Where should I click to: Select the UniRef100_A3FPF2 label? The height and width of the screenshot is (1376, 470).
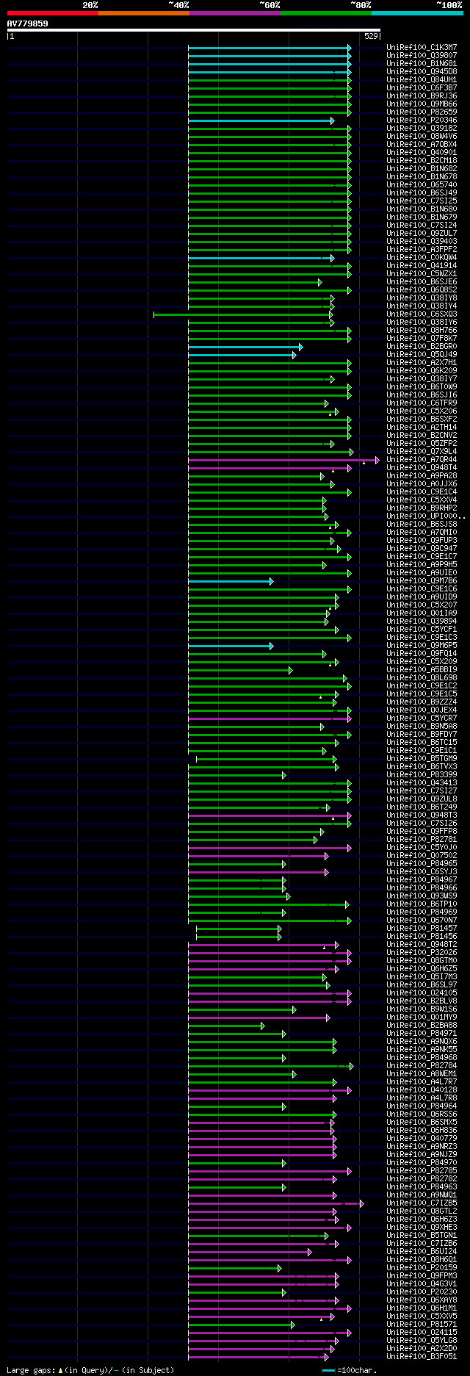click(422, 250)
